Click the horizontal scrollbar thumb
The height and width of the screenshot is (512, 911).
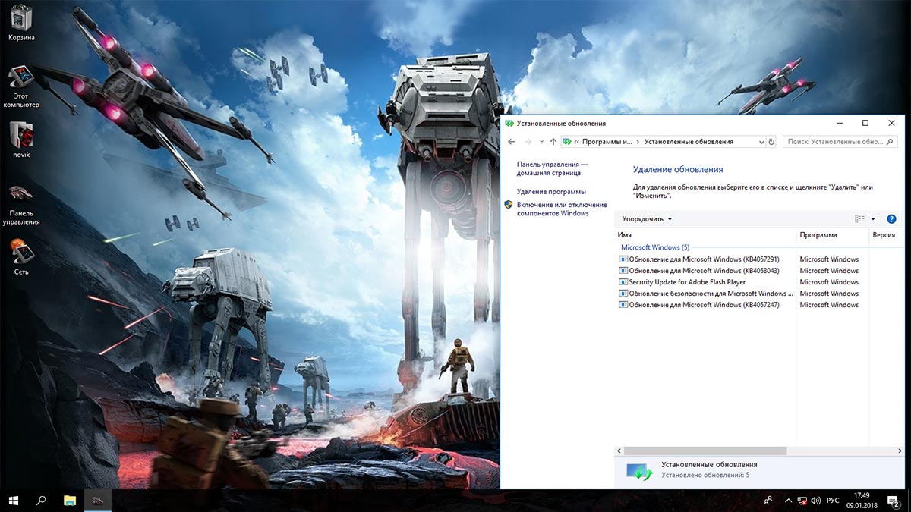pyautogui.click(x=705, y=451)
